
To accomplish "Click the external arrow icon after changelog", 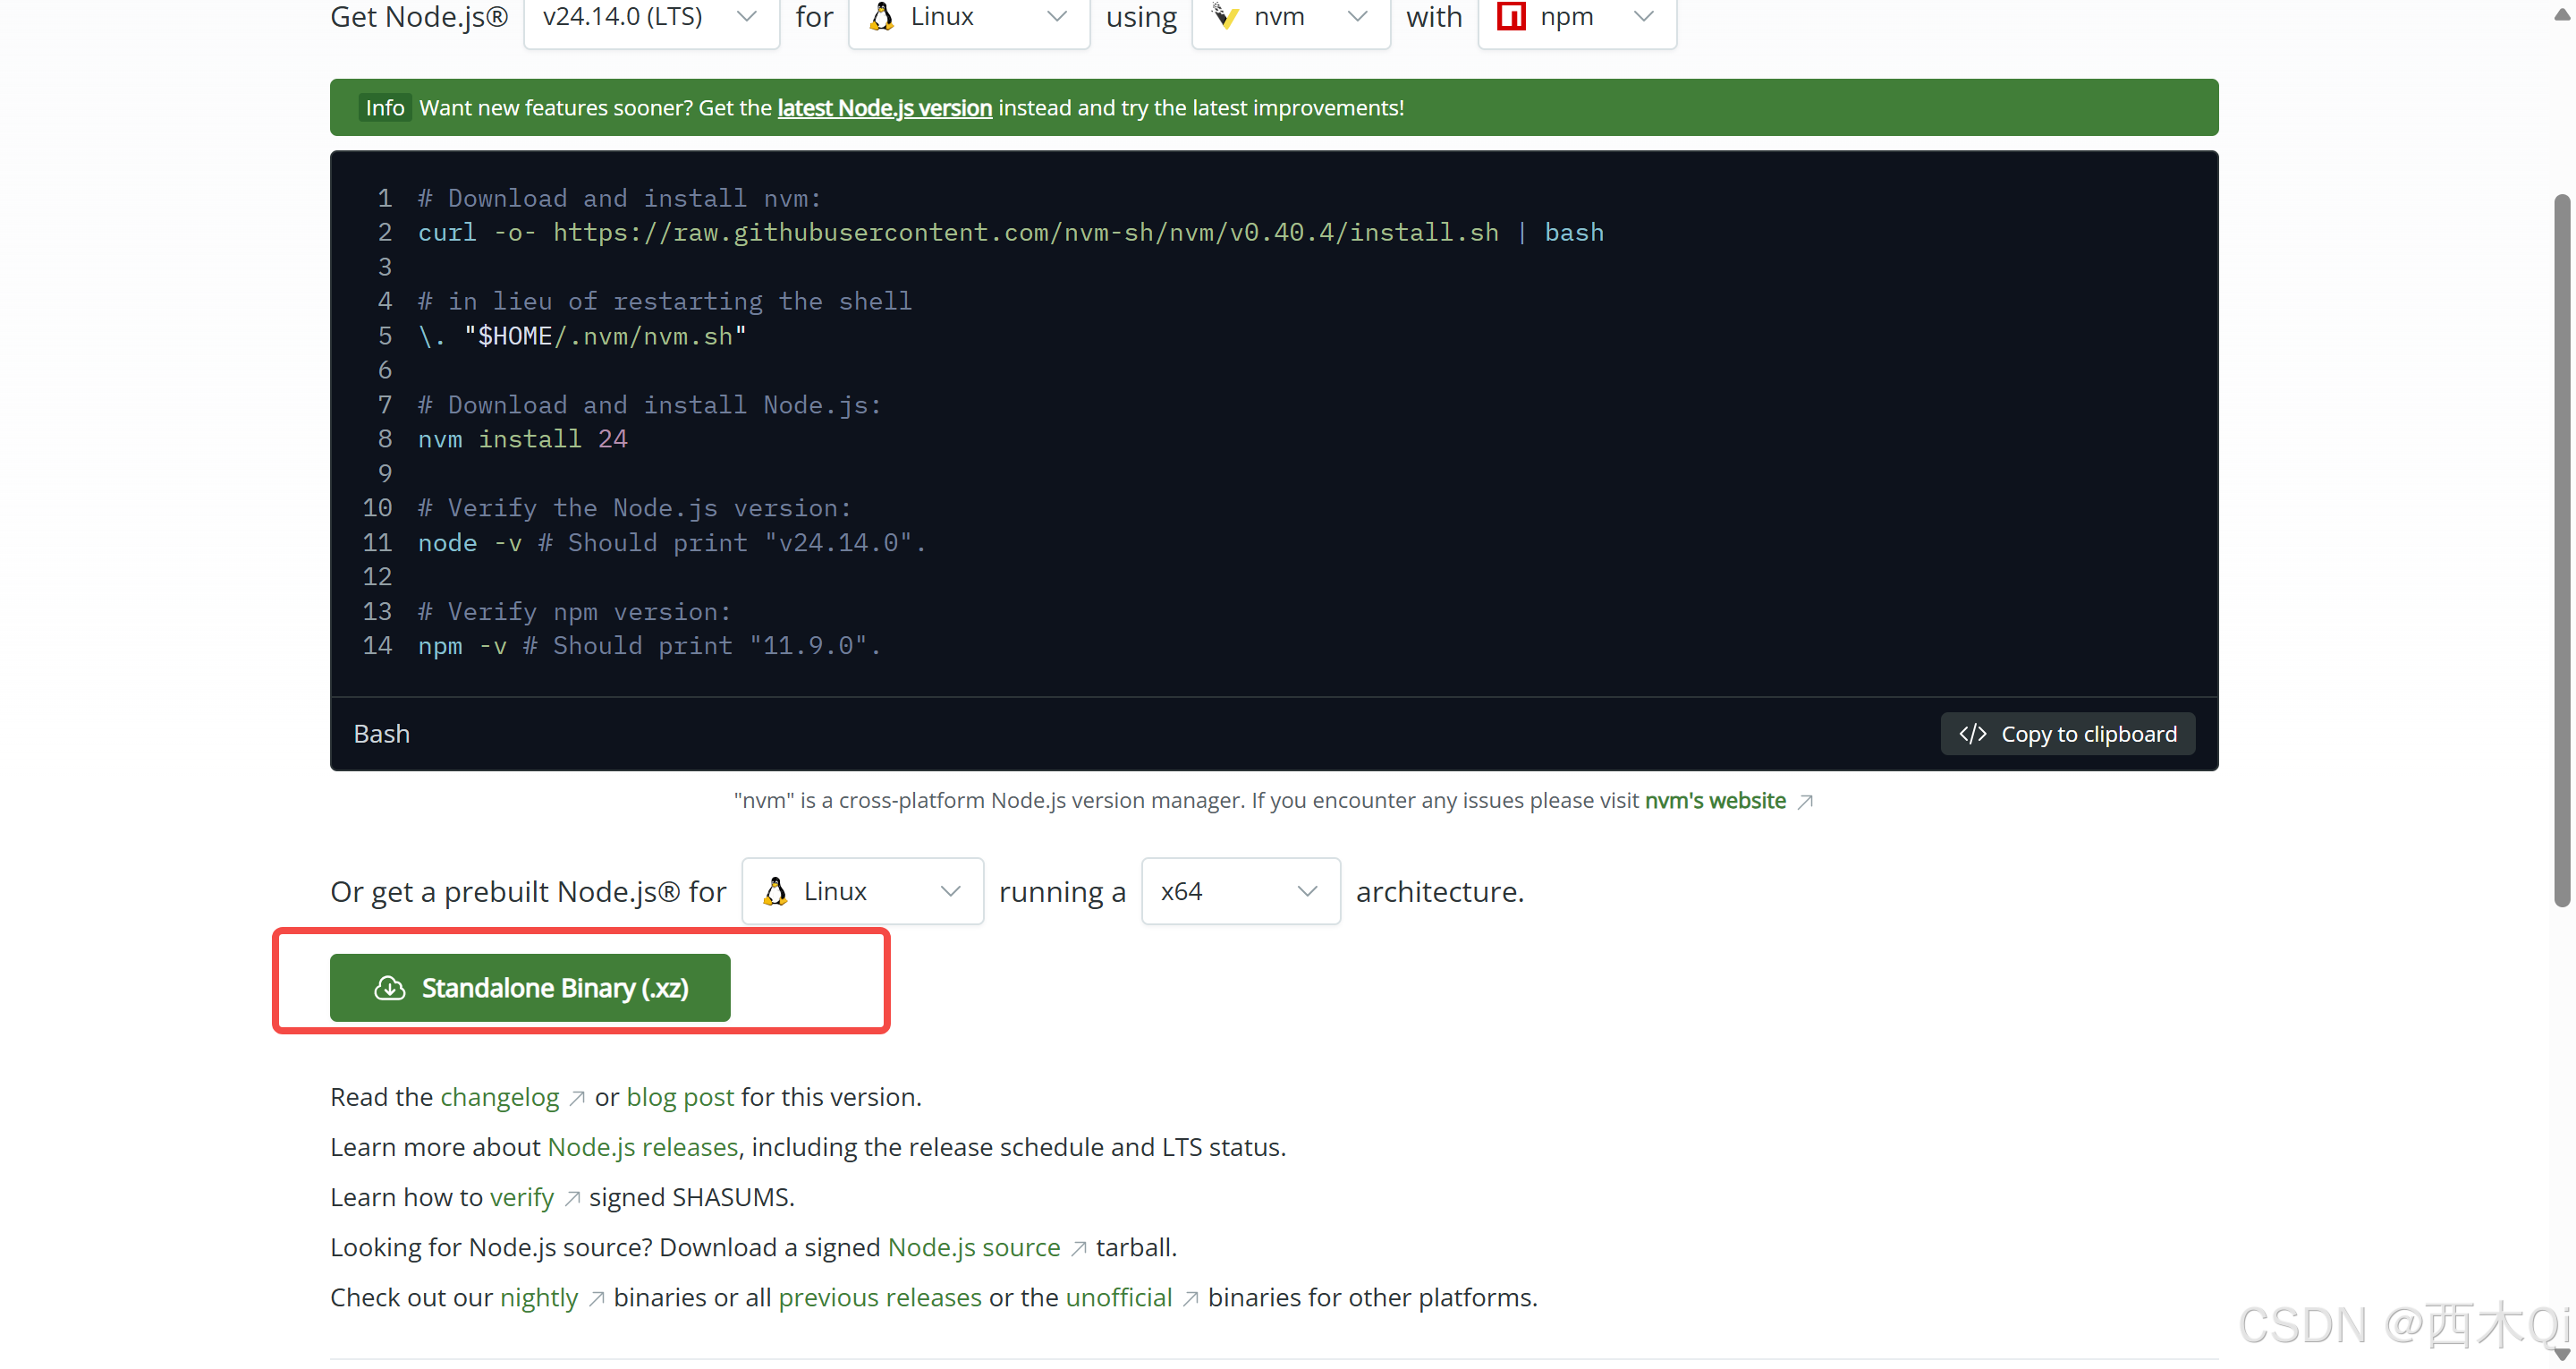I will pyautogui.click(x=577, y=1099).
